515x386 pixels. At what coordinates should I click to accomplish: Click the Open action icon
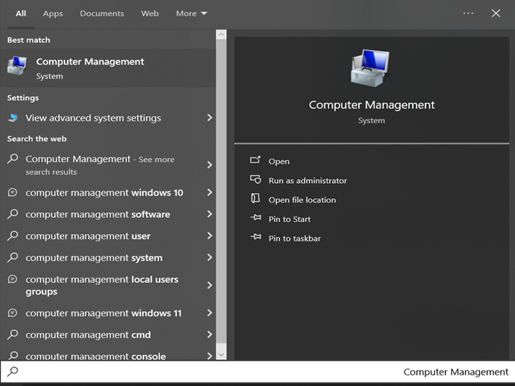coord(255,160)
